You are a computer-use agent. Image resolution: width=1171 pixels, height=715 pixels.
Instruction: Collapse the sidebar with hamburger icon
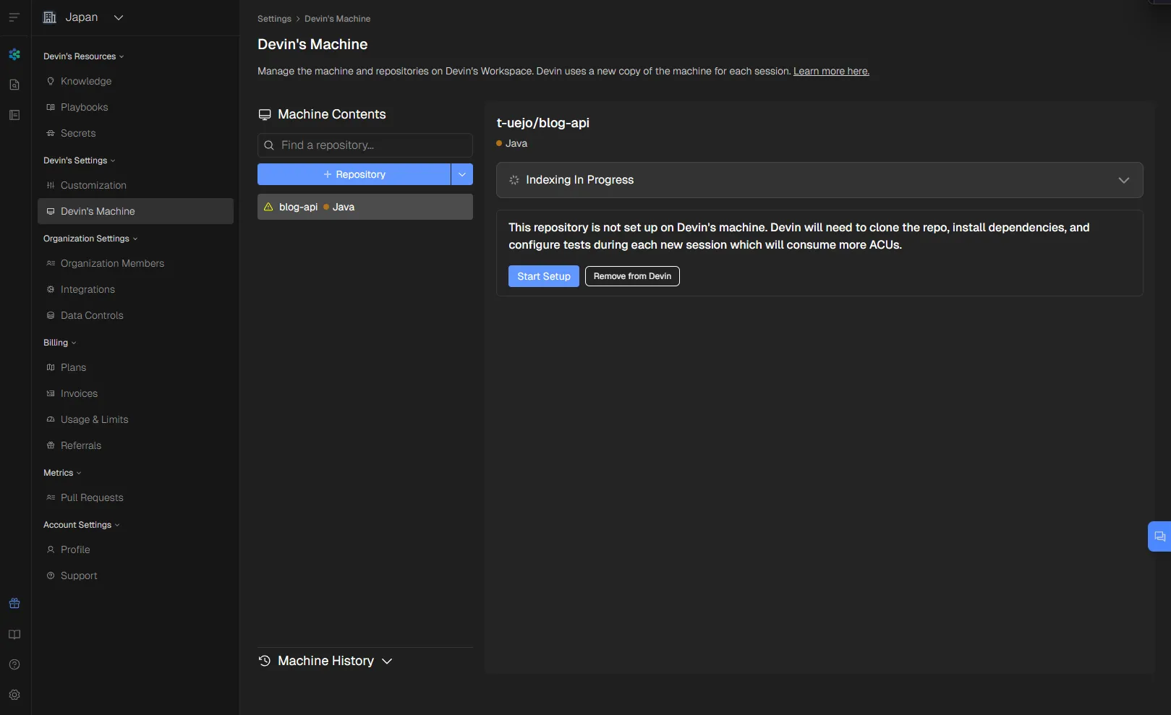14,17
